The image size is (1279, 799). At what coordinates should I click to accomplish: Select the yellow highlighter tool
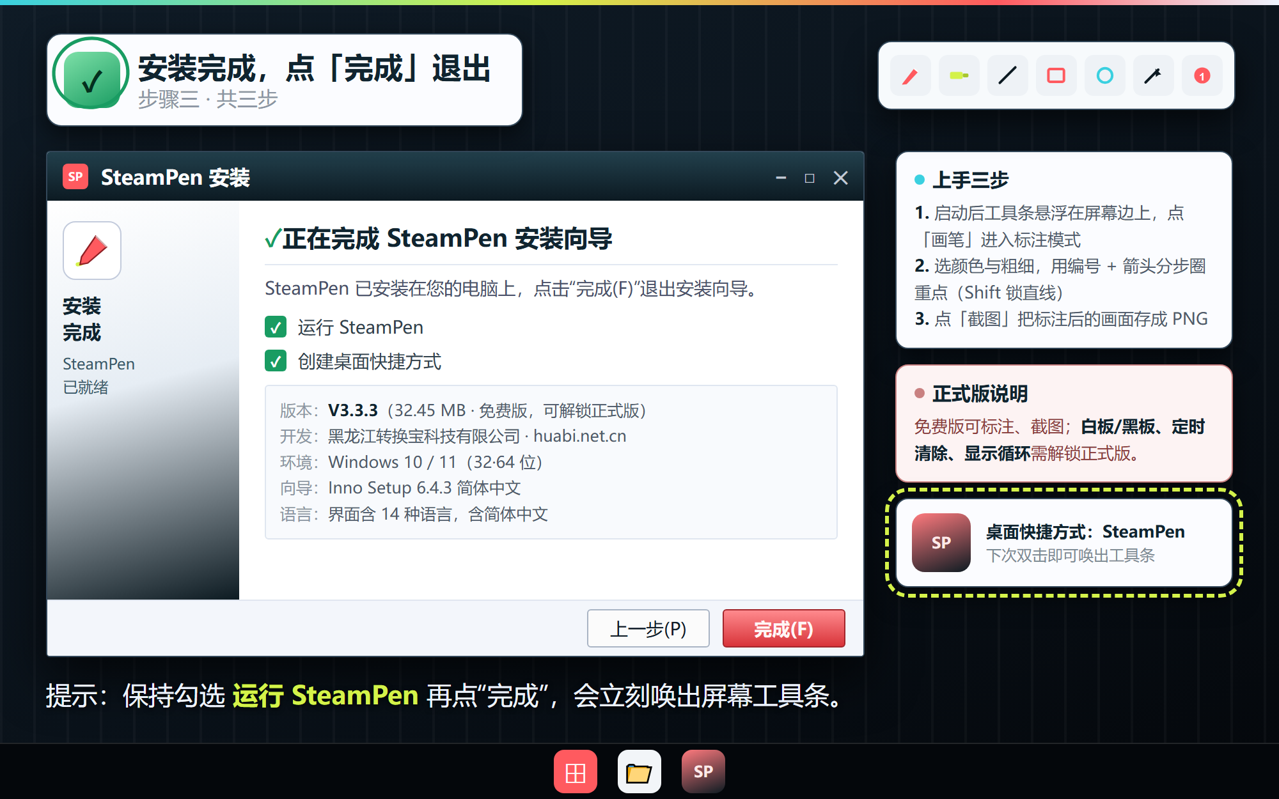point(959,76)
